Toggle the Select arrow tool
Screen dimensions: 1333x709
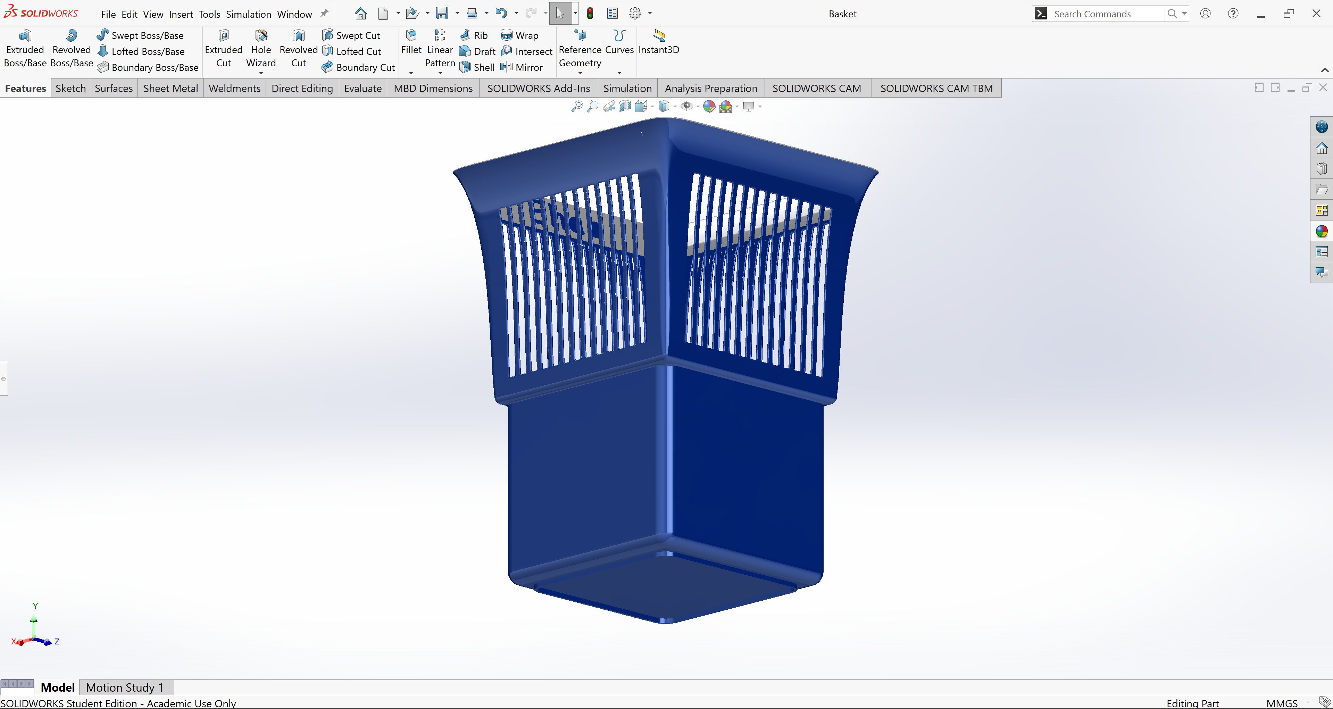click(559, 14)
